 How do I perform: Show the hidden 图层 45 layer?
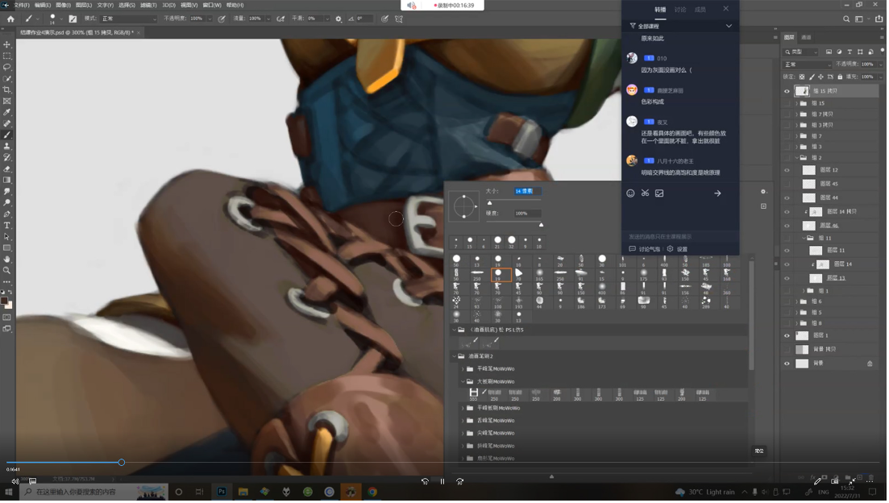tap(787, 185)
